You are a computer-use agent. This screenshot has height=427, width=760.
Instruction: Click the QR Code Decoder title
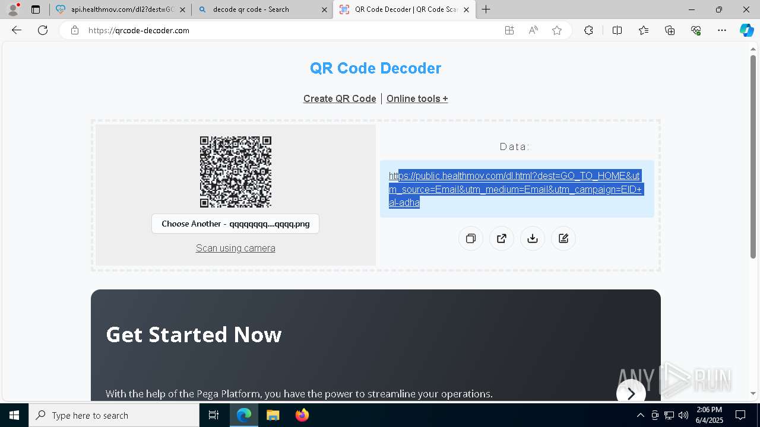(375, 68)
